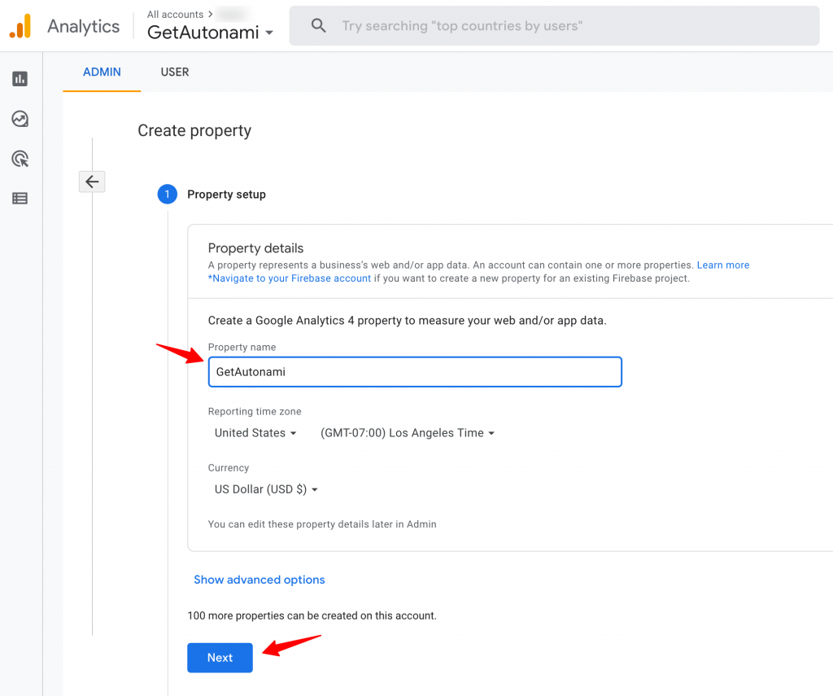The image size is (833, 696).
Task: Open the Los Angeles Time zone dropdown
Action: [x=408, y=433]
